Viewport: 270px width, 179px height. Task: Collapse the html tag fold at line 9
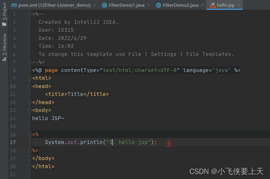(x=30, y=78)
